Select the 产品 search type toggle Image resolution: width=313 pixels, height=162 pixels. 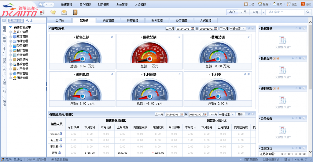pos(244,12)
